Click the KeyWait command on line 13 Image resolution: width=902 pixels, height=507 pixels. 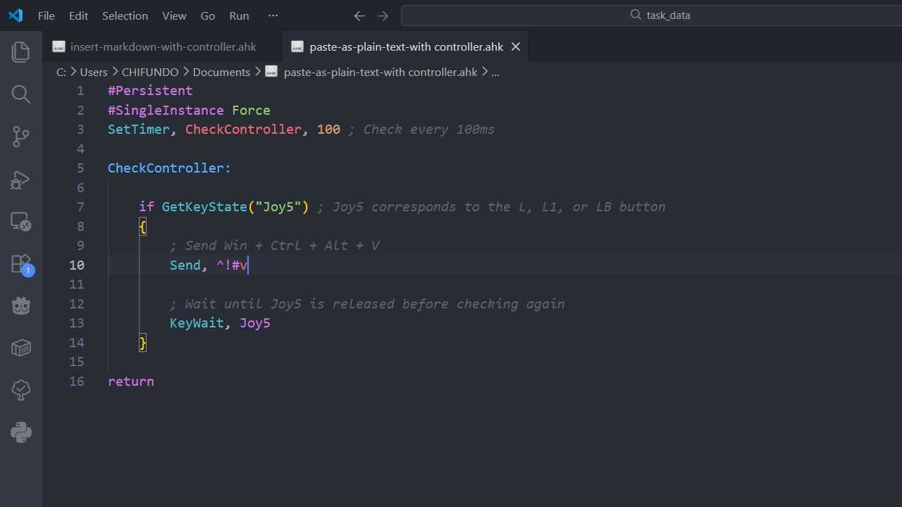(x=197, y=323)
